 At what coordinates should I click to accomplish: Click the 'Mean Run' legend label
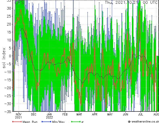30,122
